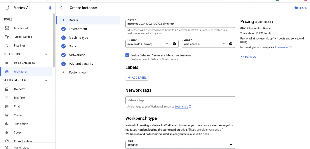Viewport: 310px width, 149px height.
Task: Select Networking step in the wizard
Action: pos(77,55)
